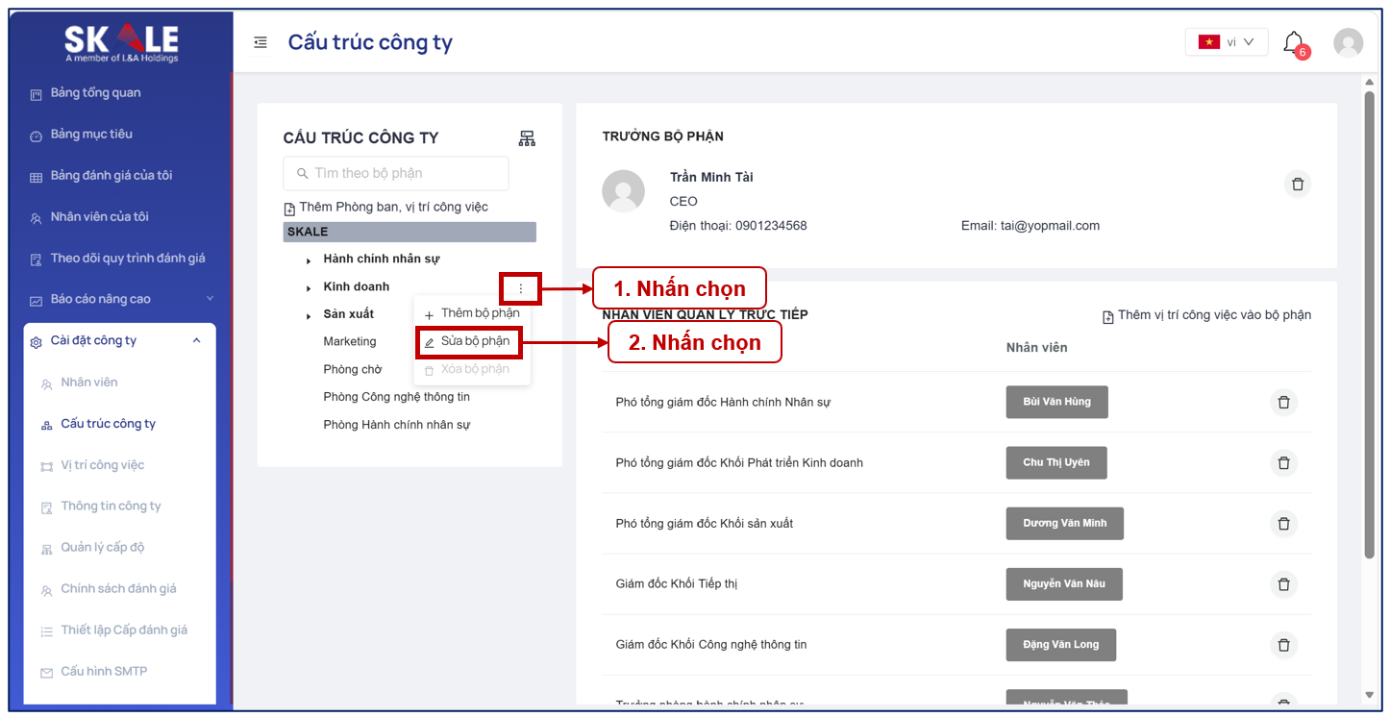
Task: Open the notification bell
Action: [1294, 43]
